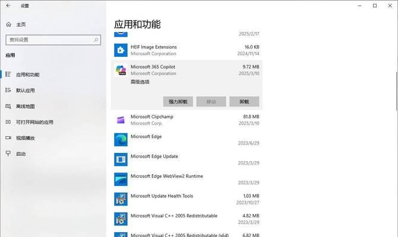Click the Microsoft Clipchamp app icon
Image resolution: width=398 pixels, height=237 pixels.
pos(121,120)
